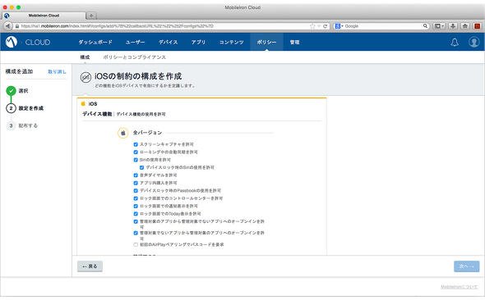
Task: Click the step 3 circle for 配布する
Action: 11,125
